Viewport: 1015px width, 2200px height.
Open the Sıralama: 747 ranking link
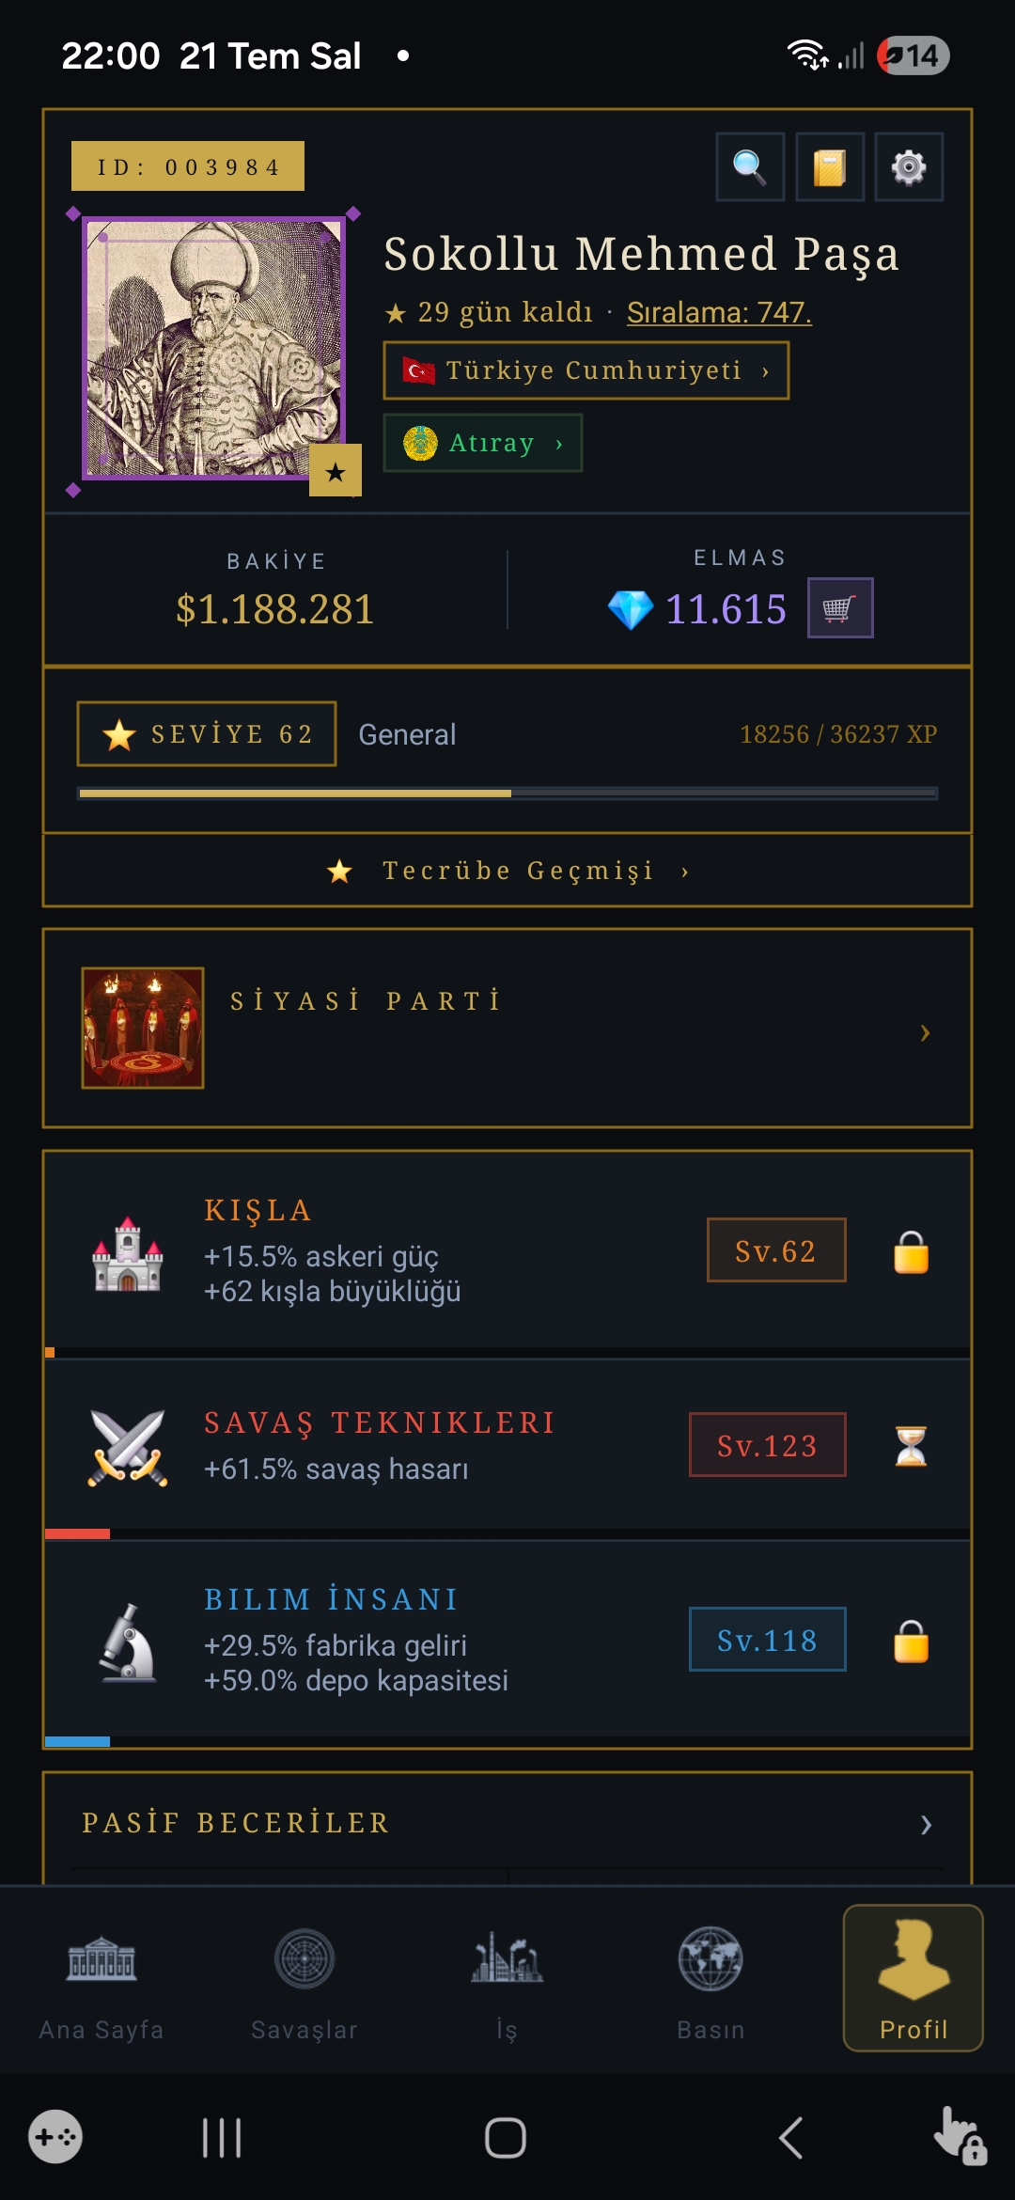(719, 312)
